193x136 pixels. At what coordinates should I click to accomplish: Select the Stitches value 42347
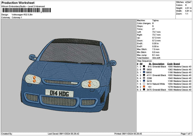tap(188, 2)
